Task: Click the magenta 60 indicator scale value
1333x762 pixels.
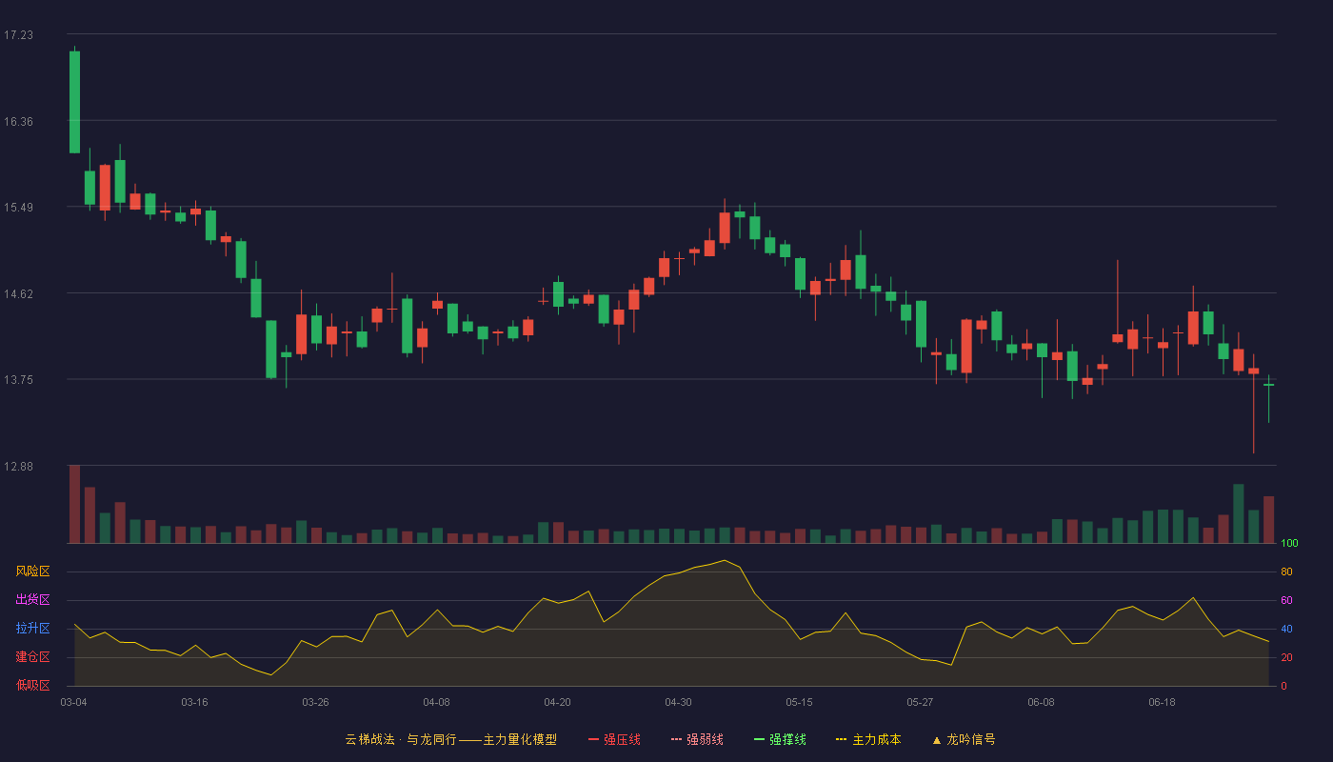Action: [1286, 600]
